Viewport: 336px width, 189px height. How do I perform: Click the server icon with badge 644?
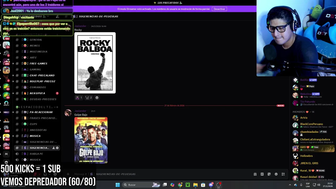(x=6, y=128)
